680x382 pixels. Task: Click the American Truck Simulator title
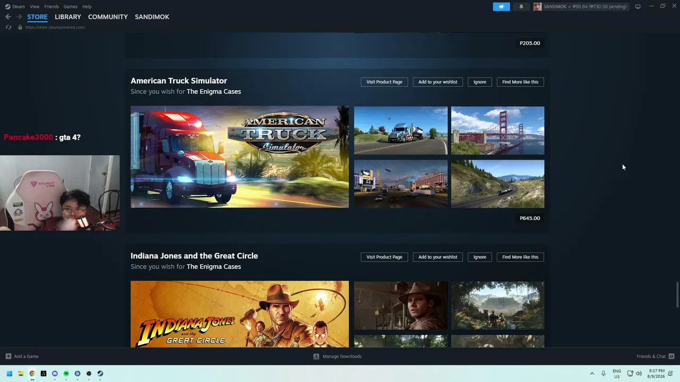click(178, 81)
